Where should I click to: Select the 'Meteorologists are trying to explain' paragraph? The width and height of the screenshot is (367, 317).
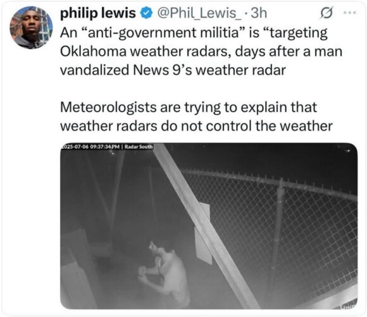(196, 116)
